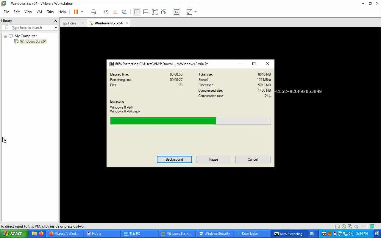Close the Library panel
This screenshot has height=238, width=381.
point(55,21)
